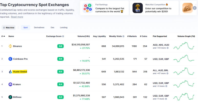198x103 pixels.
Task: Open the Watchlist Competition promo card
Action: point(154,8)
